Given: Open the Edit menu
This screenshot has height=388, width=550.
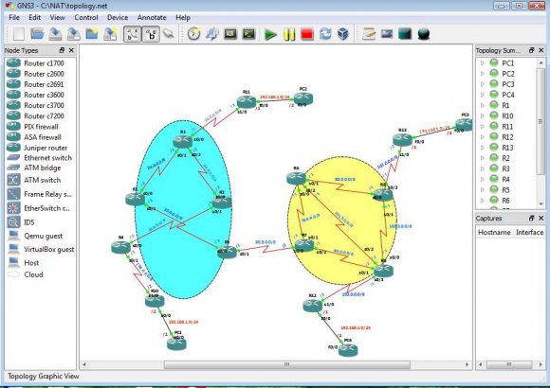Looking at the screenshot, I should click(x=34, y=18).
